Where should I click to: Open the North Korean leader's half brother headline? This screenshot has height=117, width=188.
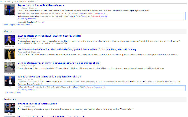click(x=77, y=49)
